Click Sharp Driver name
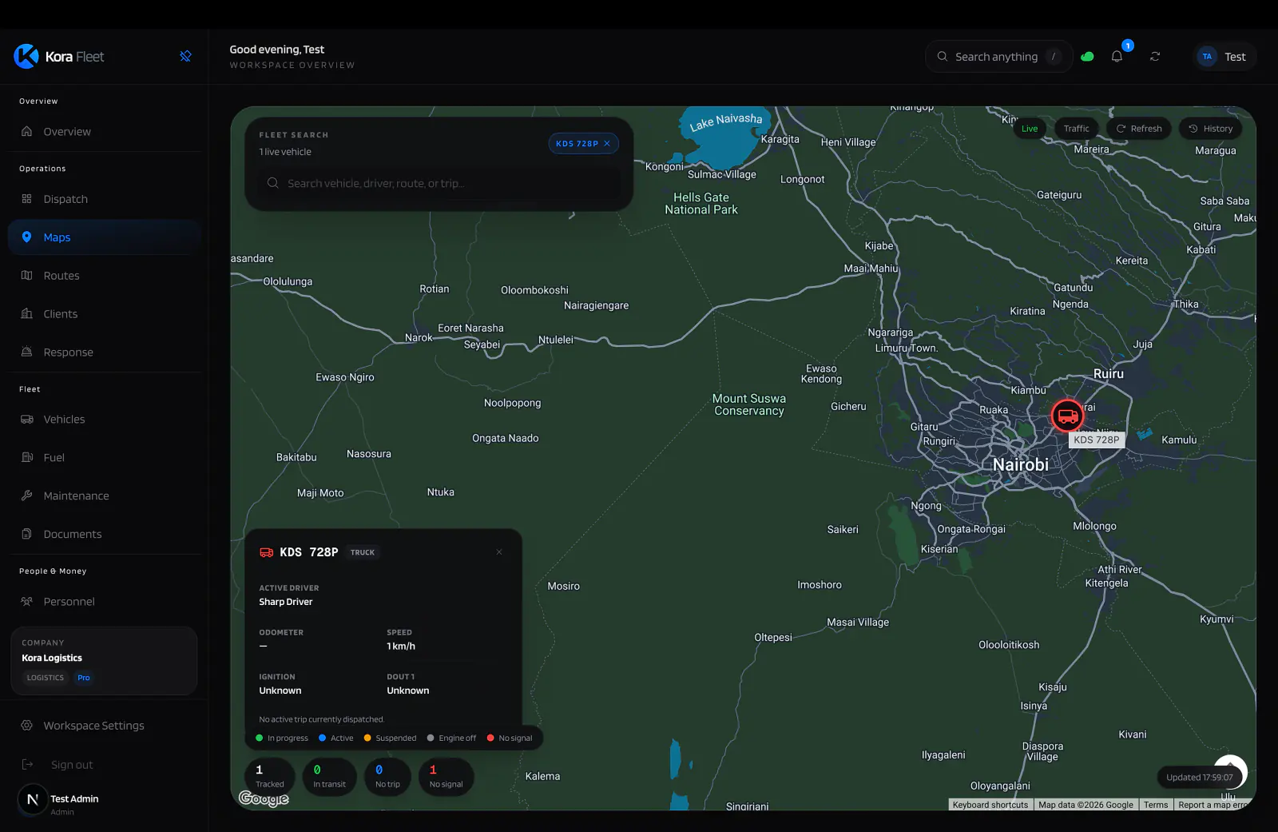Viewport: 1278px width, 832px height. point(286,603)
